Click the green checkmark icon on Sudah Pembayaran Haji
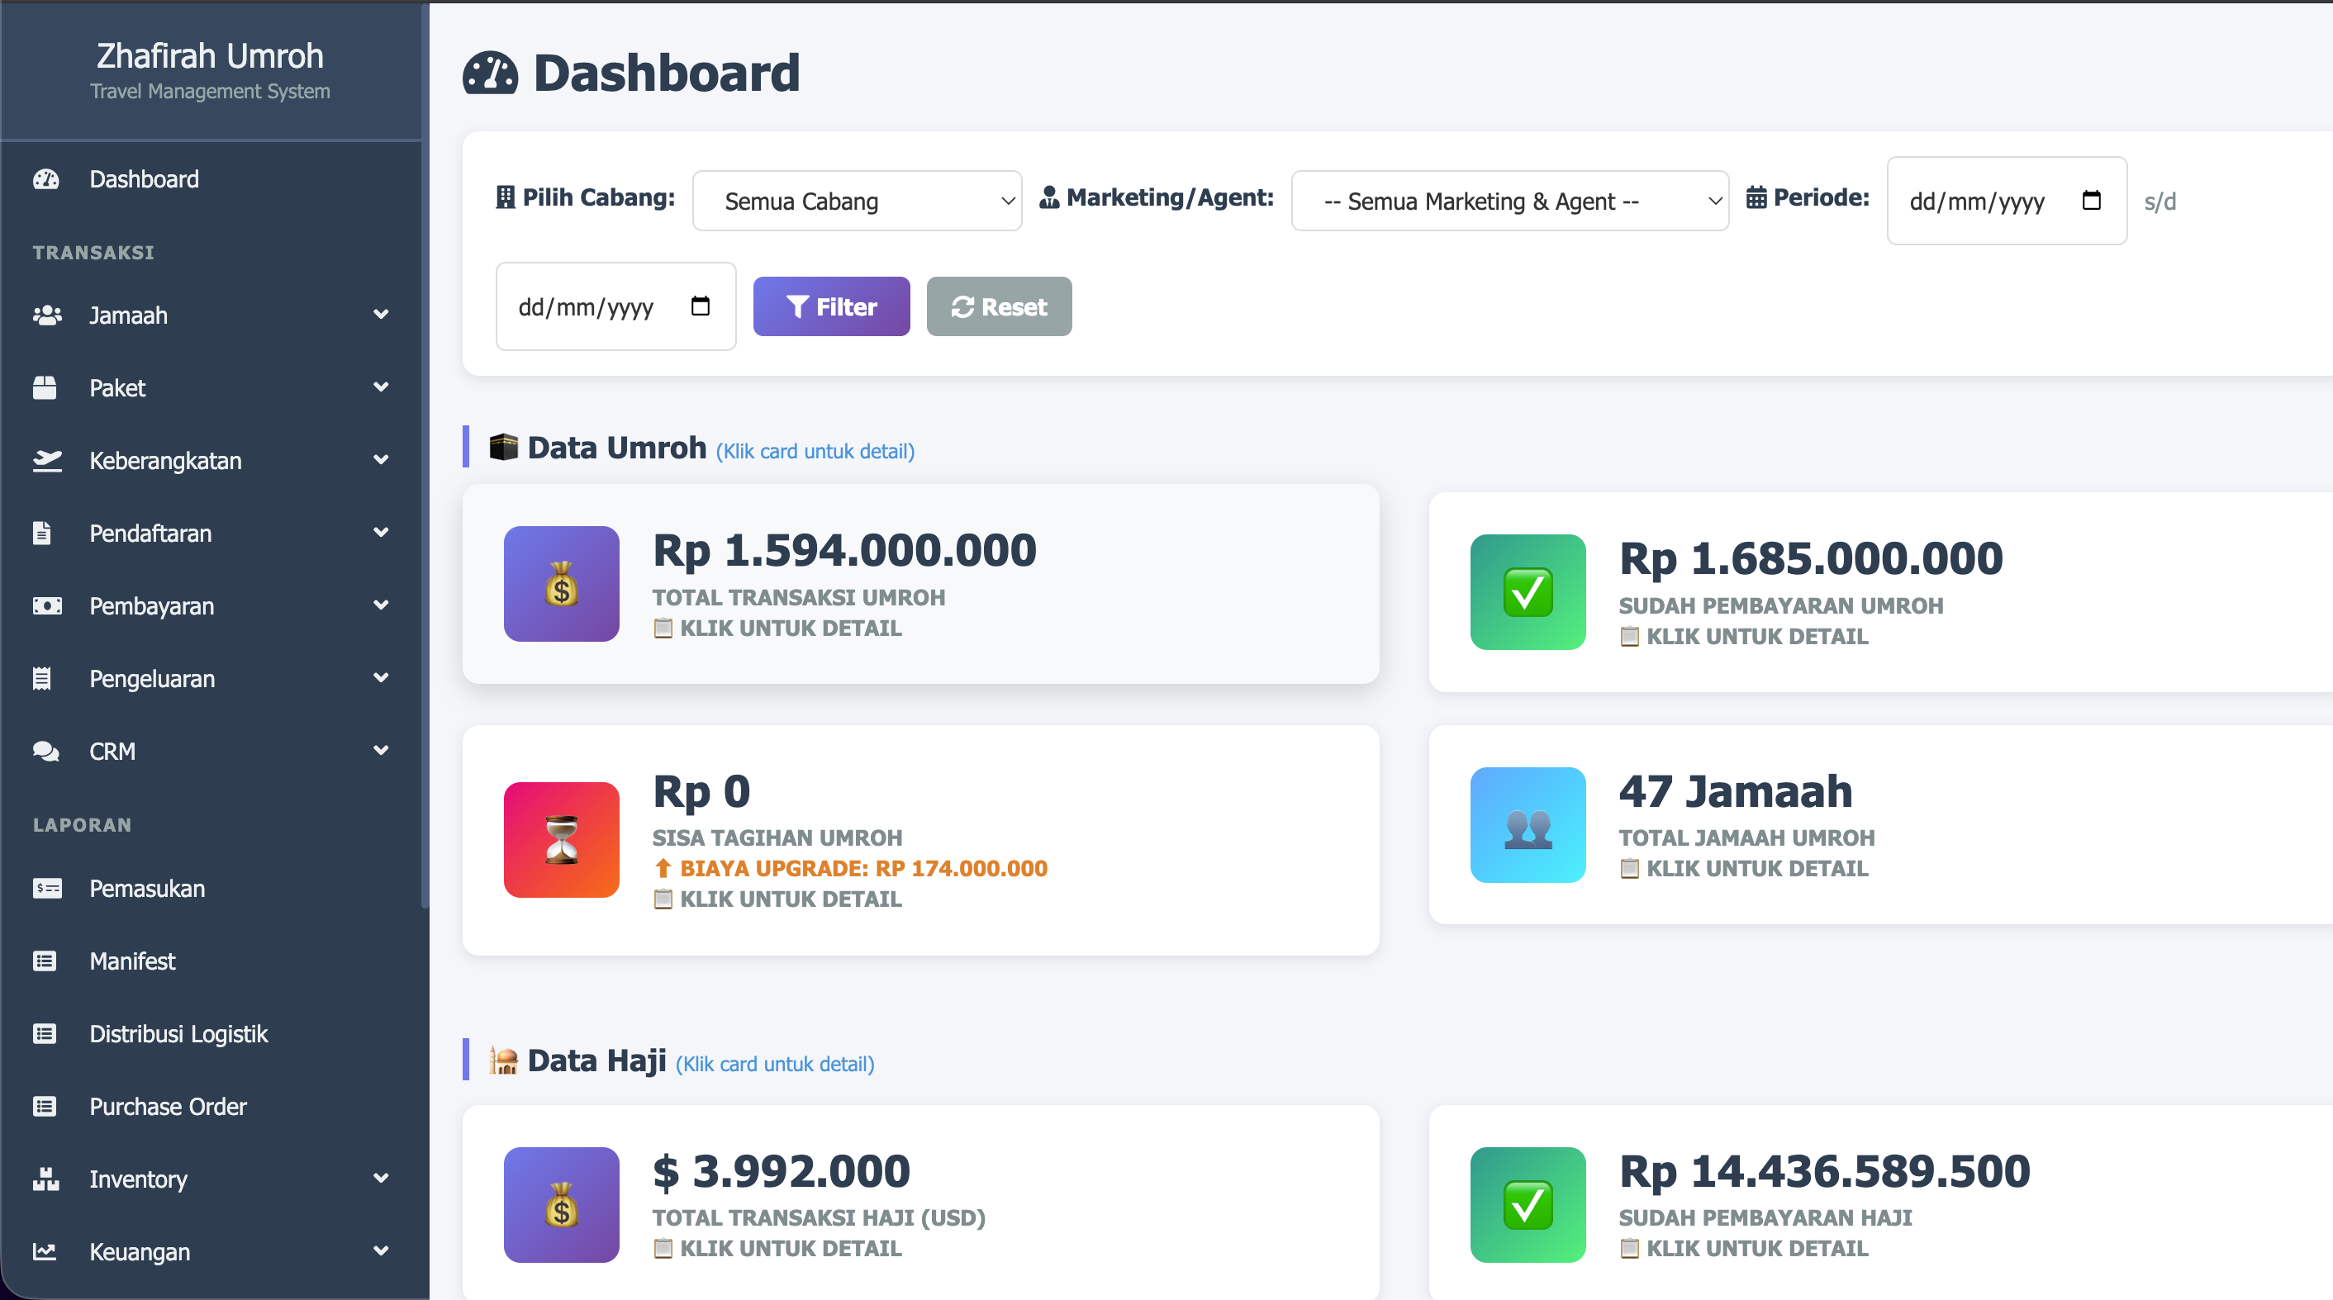The image size is (2333, 1300). tap(1528, 1205)
